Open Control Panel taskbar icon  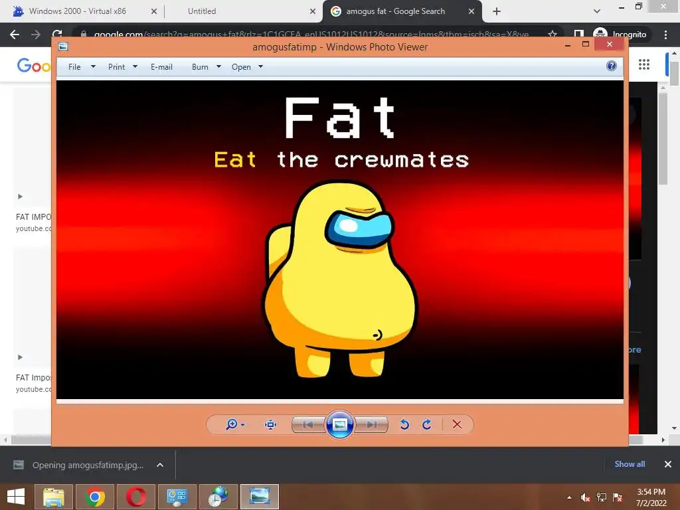[177, 497]
